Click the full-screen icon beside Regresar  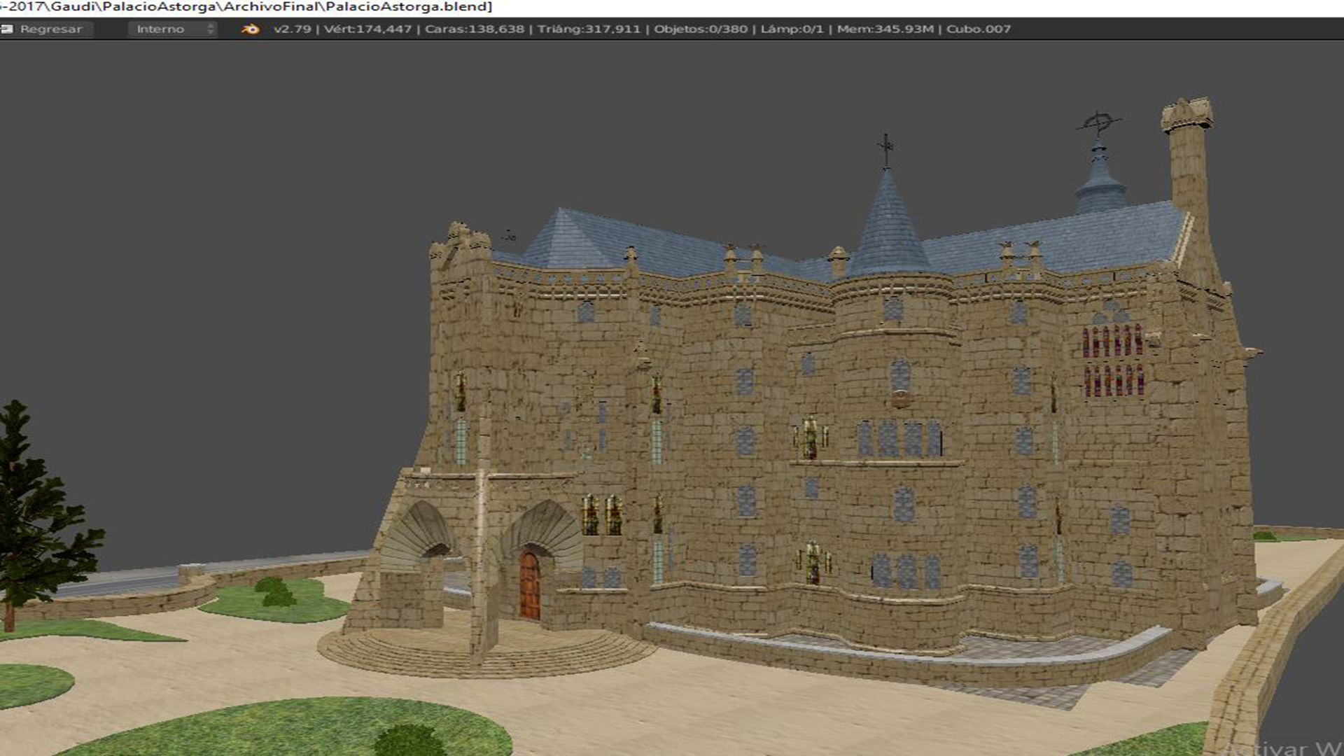(7, 29)
